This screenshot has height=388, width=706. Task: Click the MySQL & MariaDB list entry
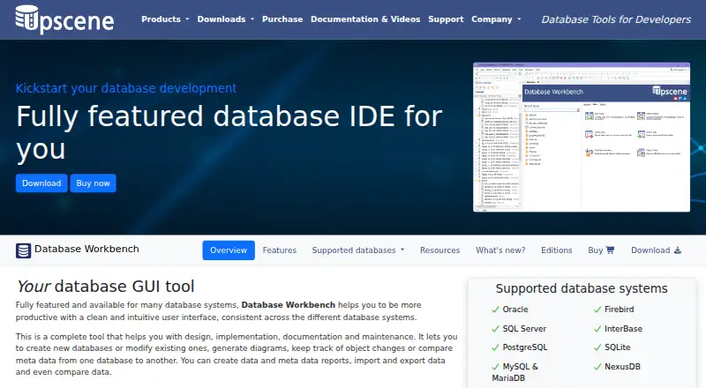coord(515,372)
